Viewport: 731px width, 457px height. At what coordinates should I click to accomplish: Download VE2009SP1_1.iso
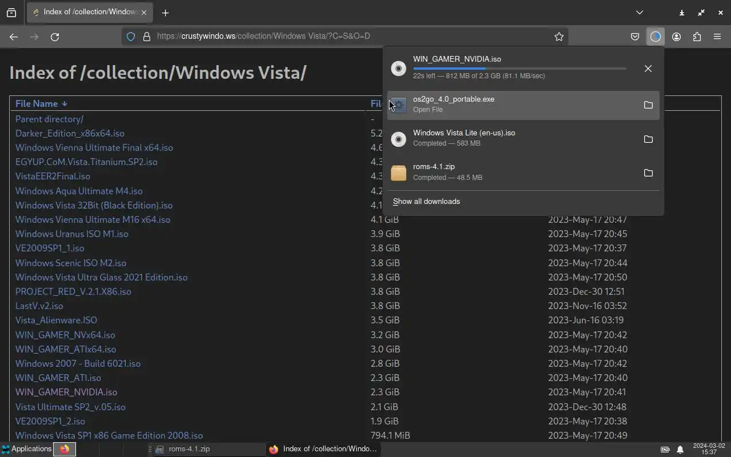50,248
